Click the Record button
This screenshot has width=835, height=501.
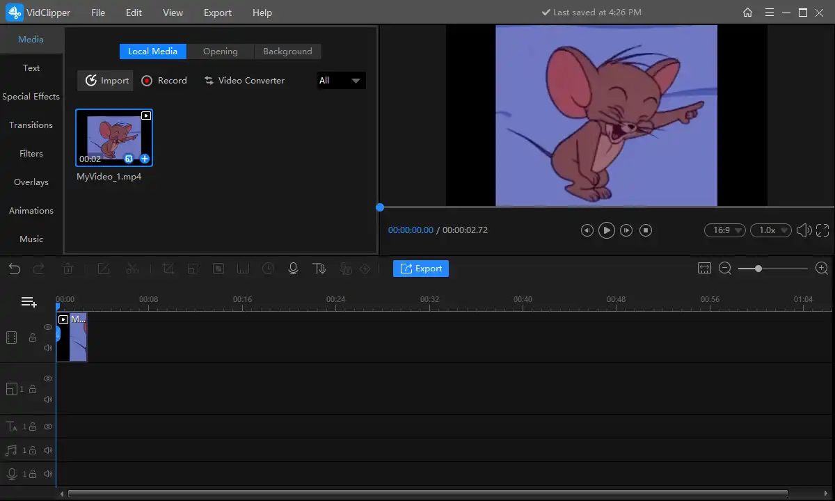click(x=164, y=81)
